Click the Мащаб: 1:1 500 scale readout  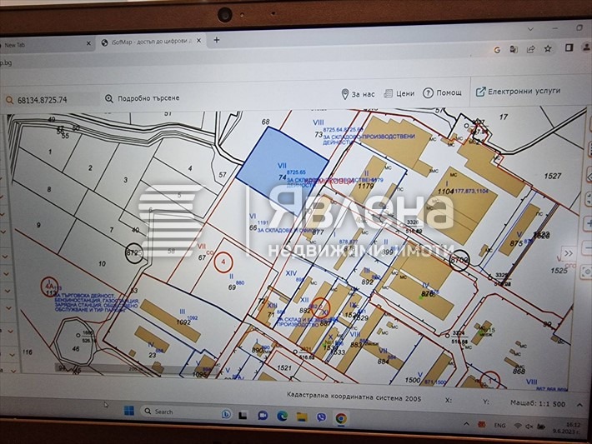coord(538,404)
